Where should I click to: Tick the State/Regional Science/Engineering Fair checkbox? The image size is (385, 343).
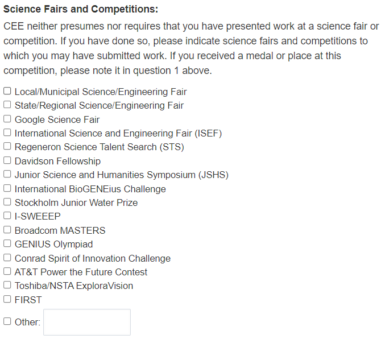point(7,105)
